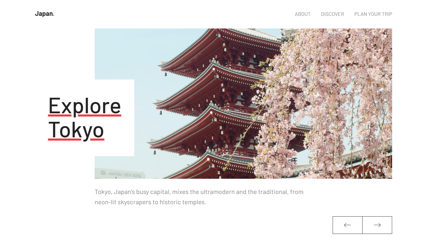Click the next slide right arrow
The height and width of the screenshot is (248, 427).
pos(377,225)
